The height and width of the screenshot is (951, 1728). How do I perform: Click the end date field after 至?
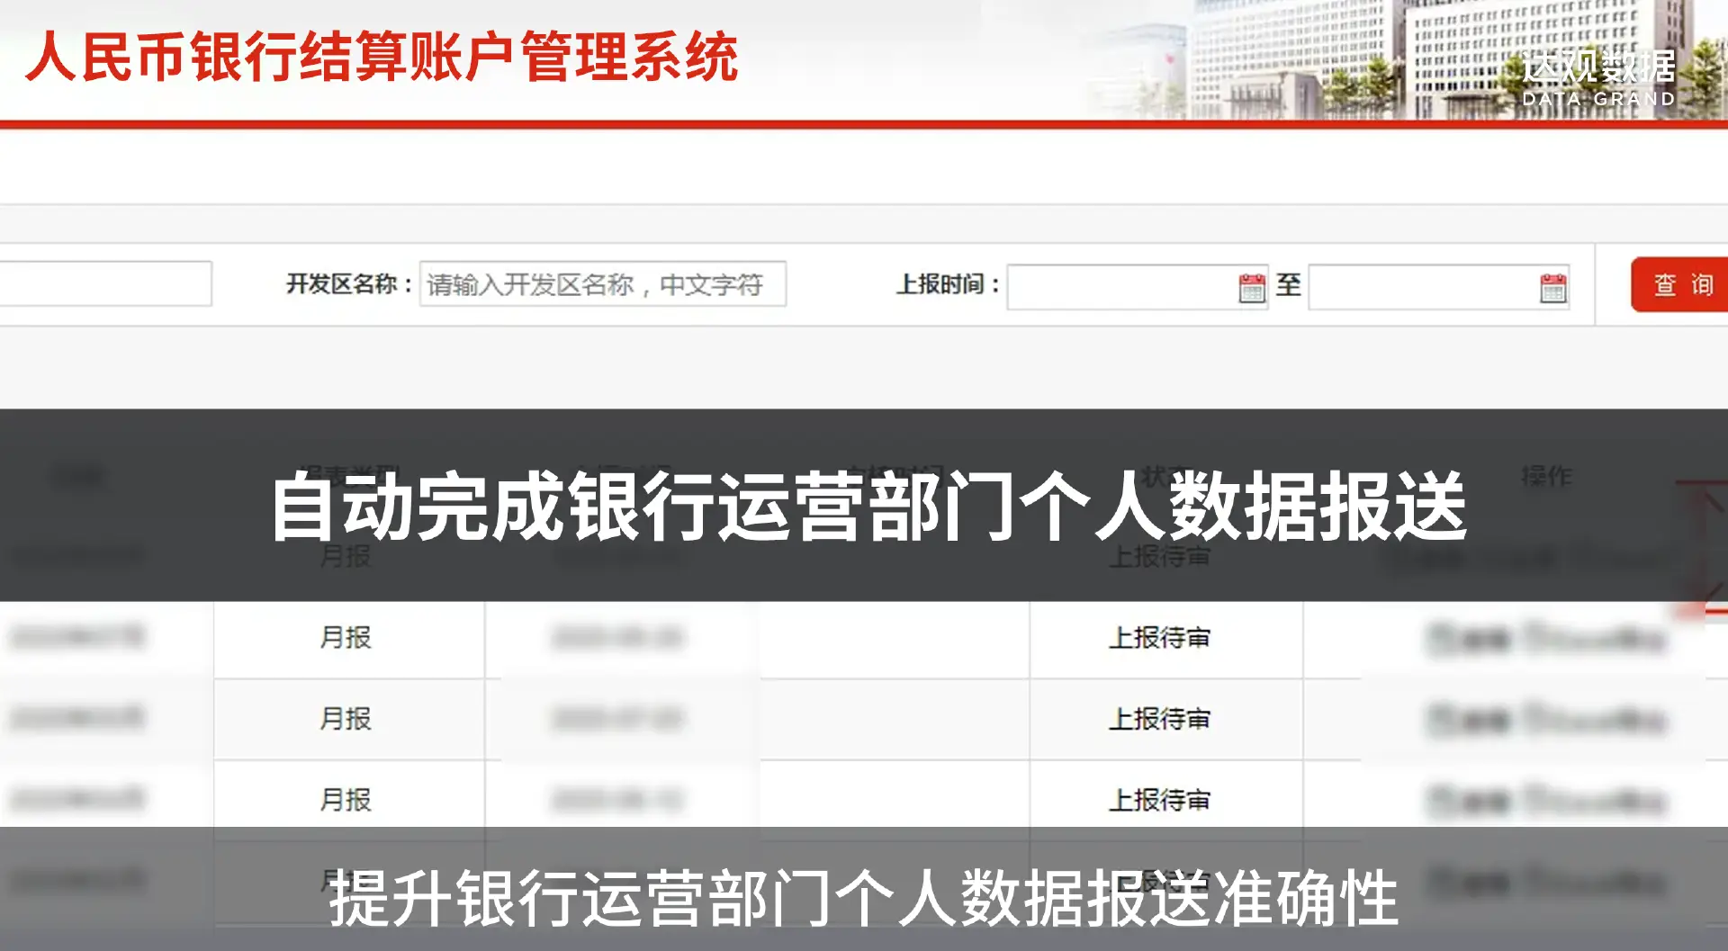coord(1422,287)
